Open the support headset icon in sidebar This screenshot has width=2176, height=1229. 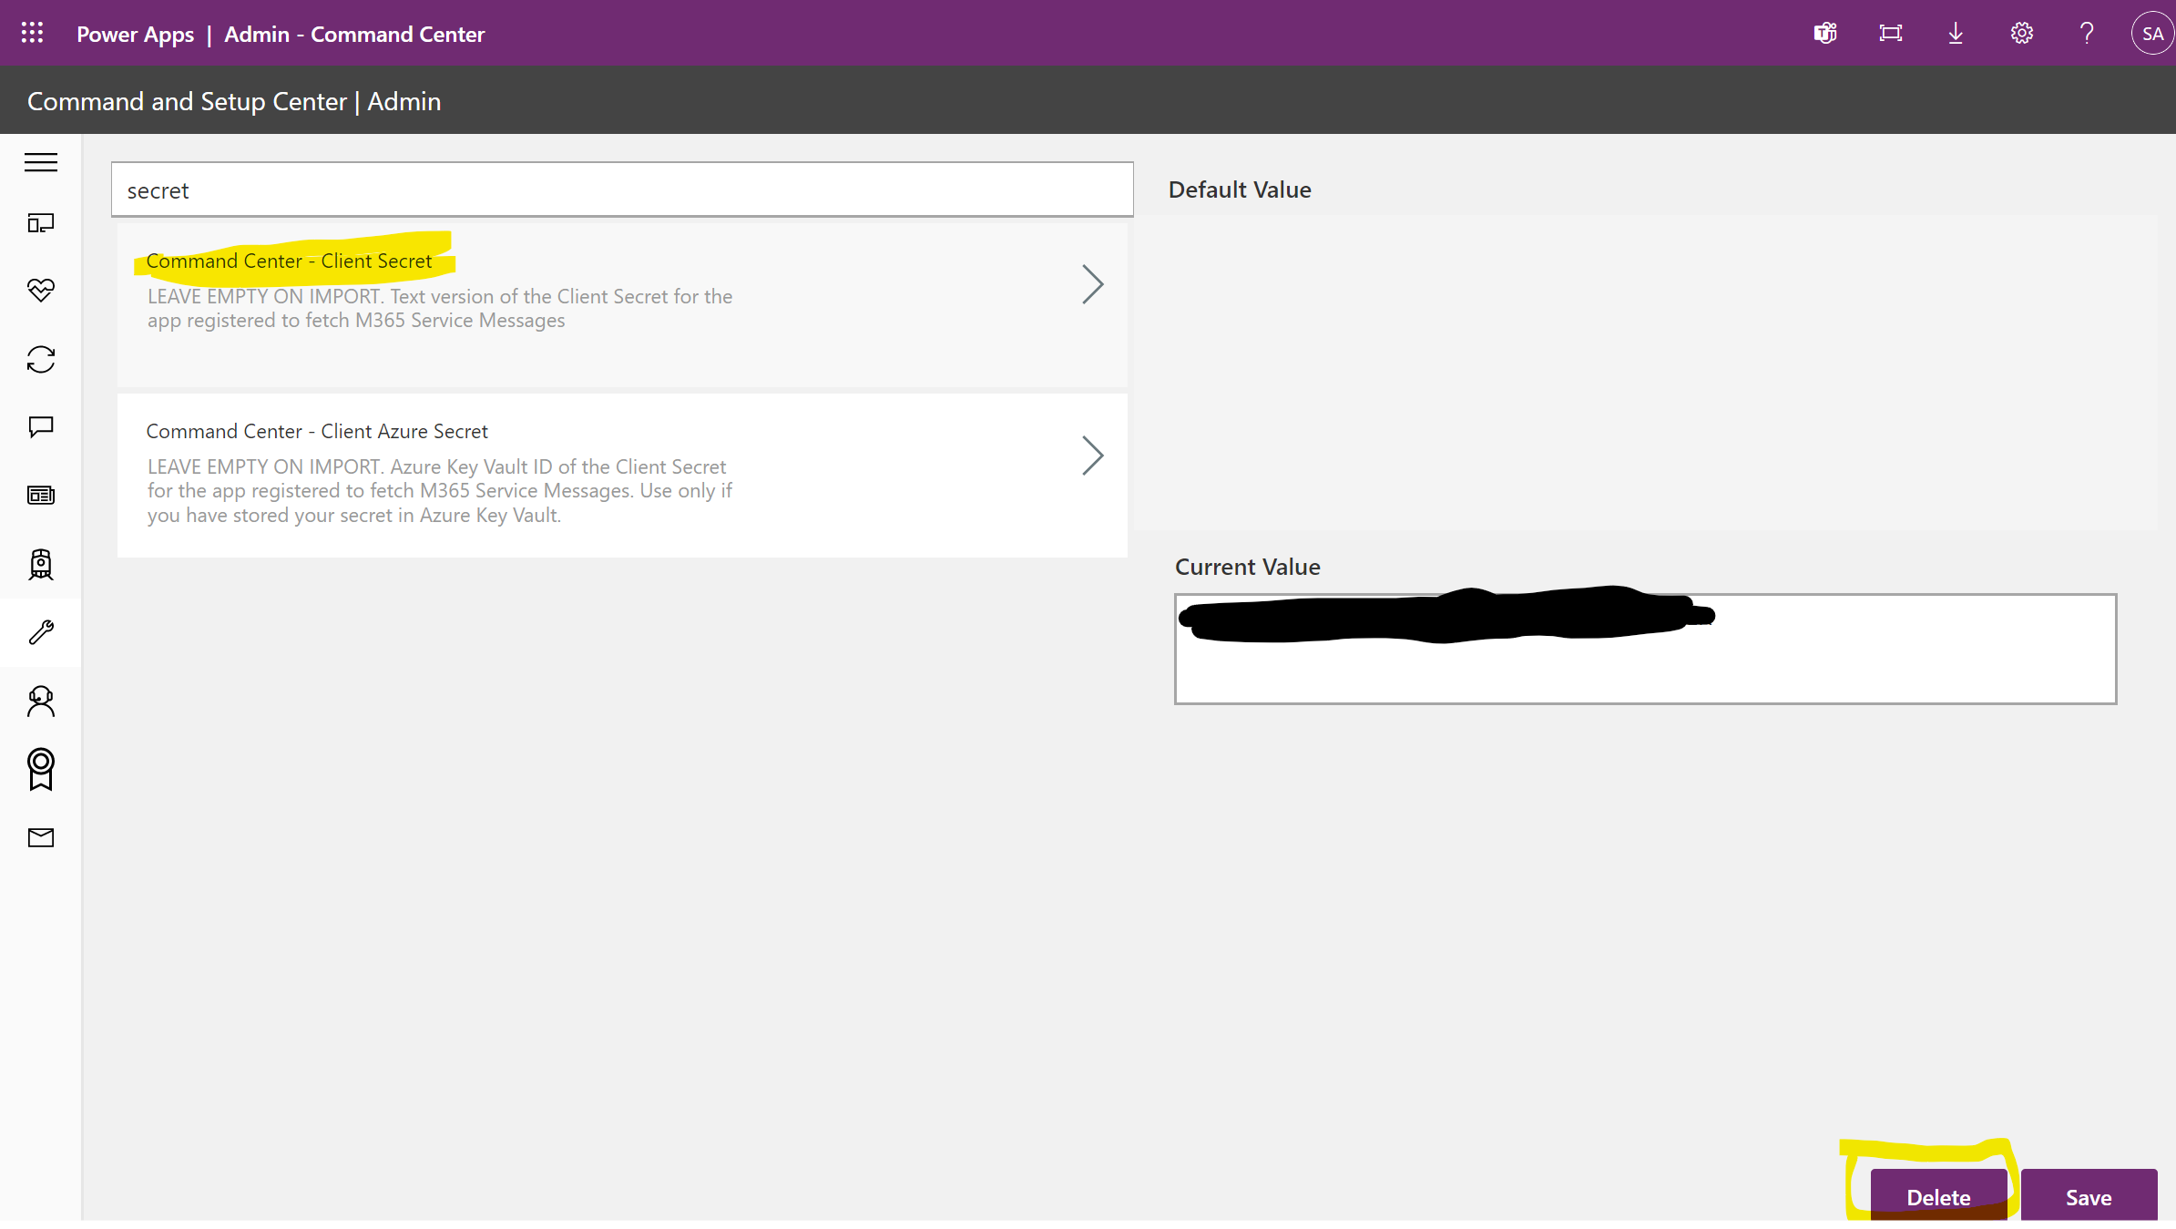(40, 701)
